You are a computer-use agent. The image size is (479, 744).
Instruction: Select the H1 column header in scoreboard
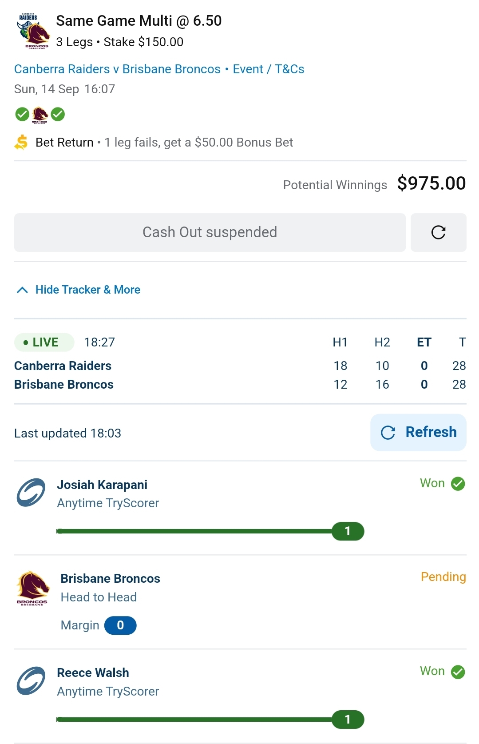pos(340,342)
